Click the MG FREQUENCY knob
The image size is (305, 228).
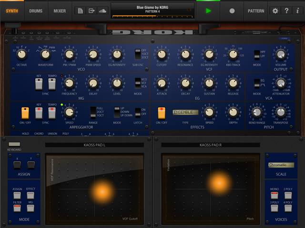click(x=69, y=83)
